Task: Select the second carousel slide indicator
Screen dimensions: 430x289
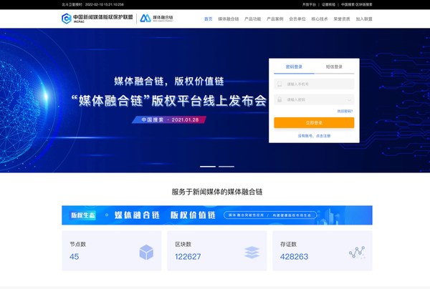Action: (226, 166)
